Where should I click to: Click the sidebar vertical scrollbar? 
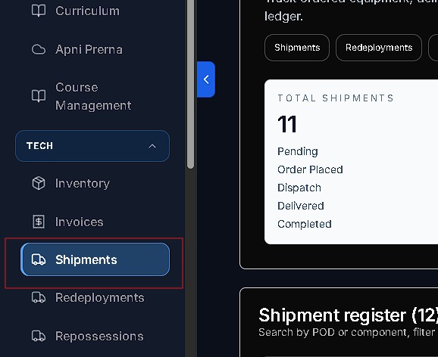[190, 84]
